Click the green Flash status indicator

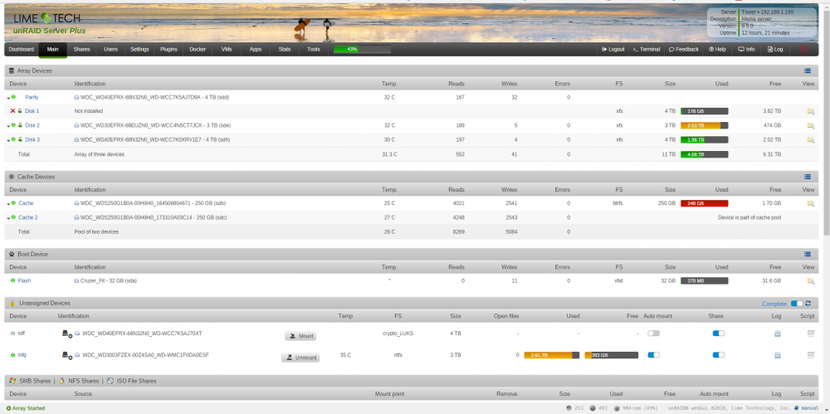(x=12, y=280)
